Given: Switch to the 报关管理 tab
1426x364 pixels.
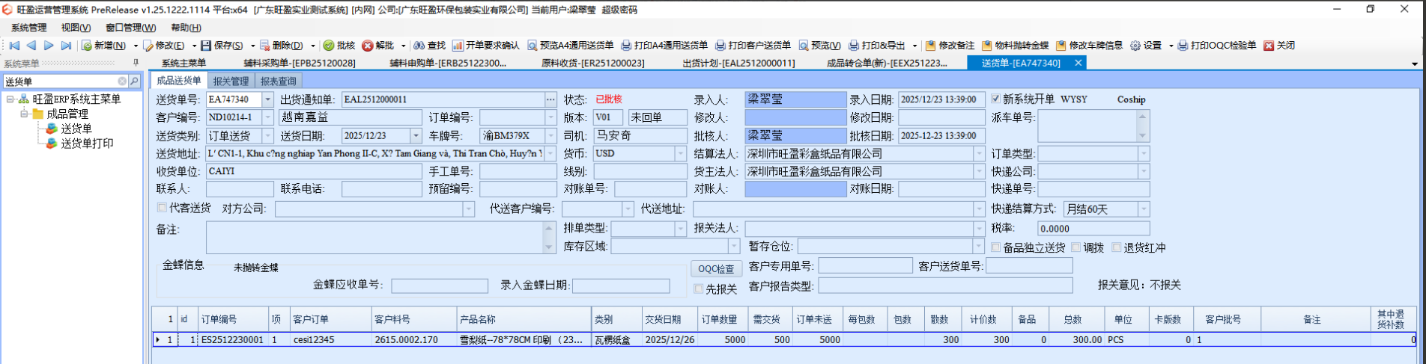Looking at the screenshot, I should (x=231, y=81).
